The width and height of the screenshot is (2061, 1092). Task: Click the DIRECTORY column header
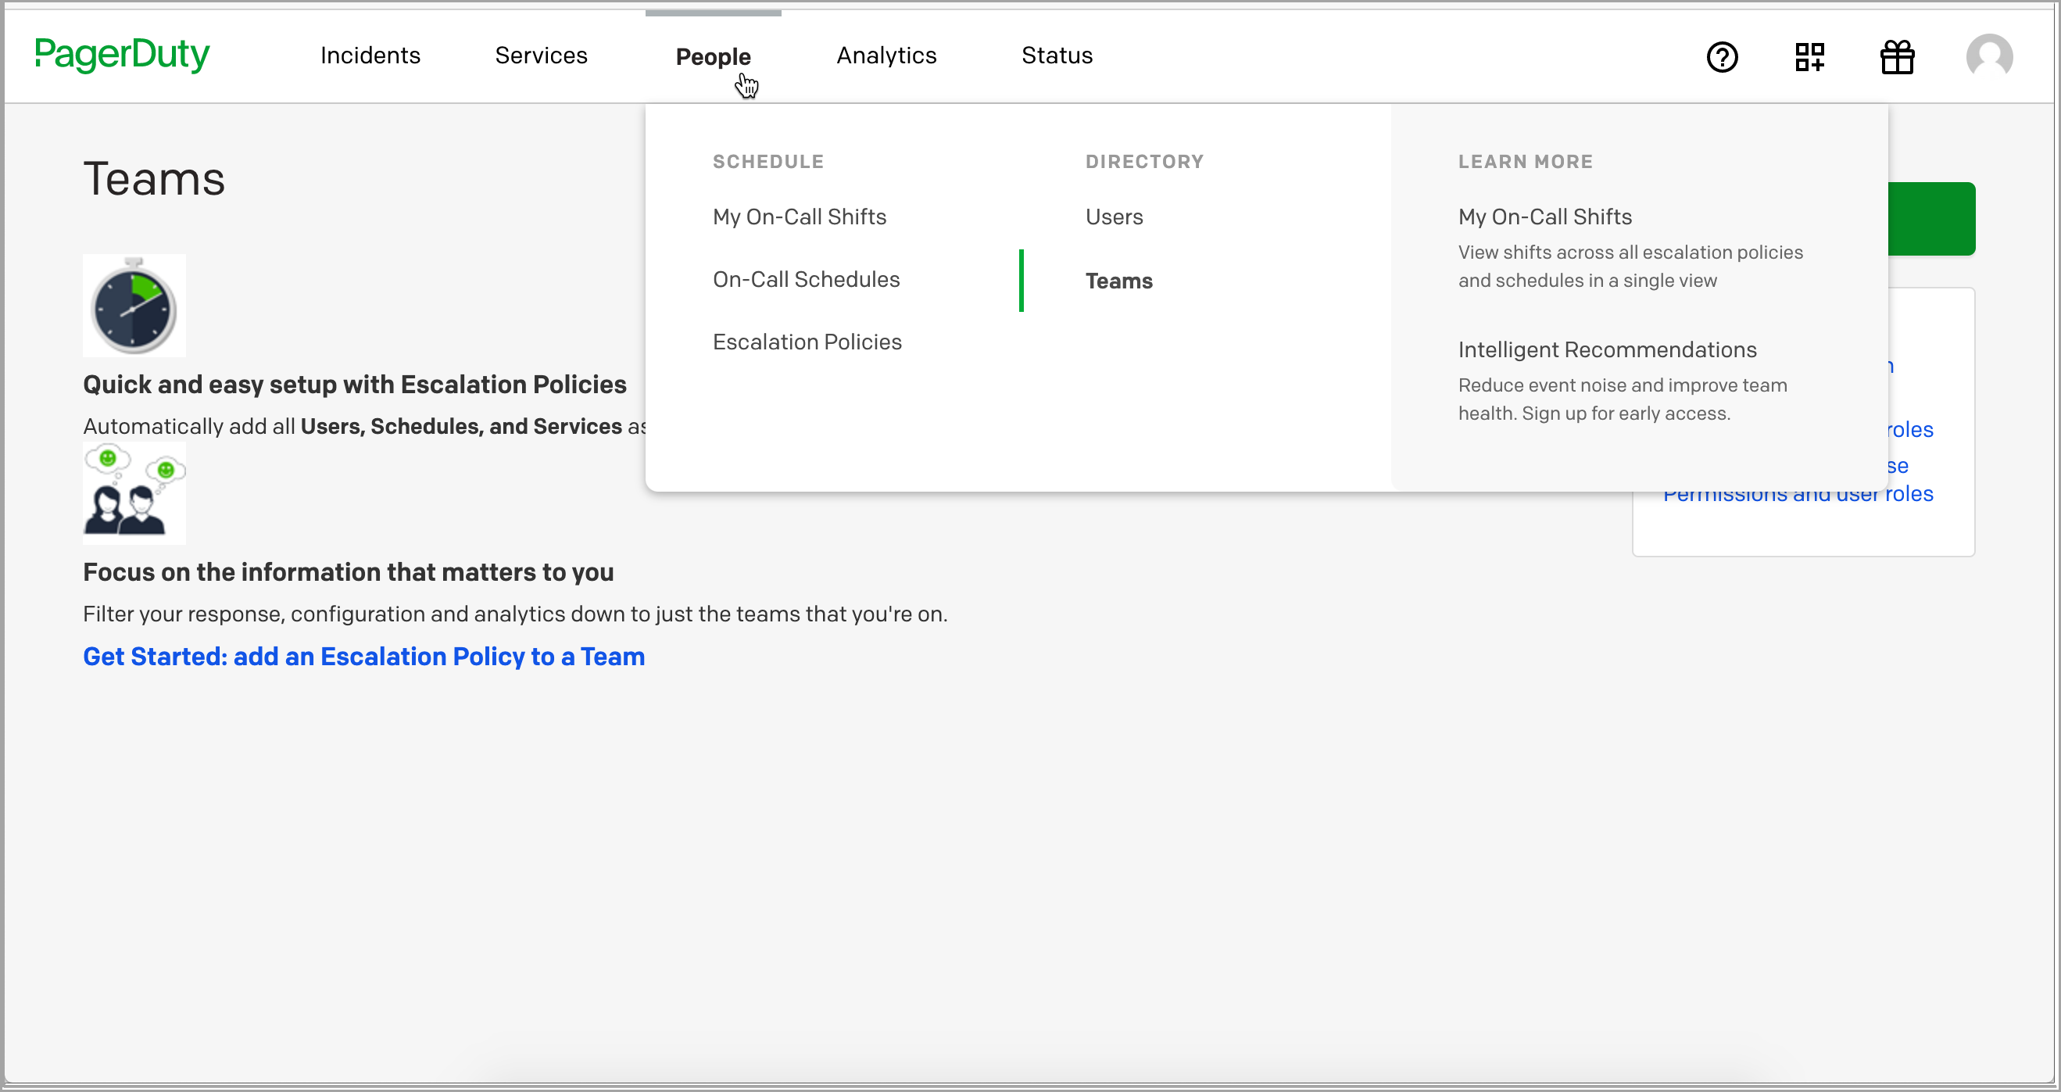click(x=1144, y=162)
